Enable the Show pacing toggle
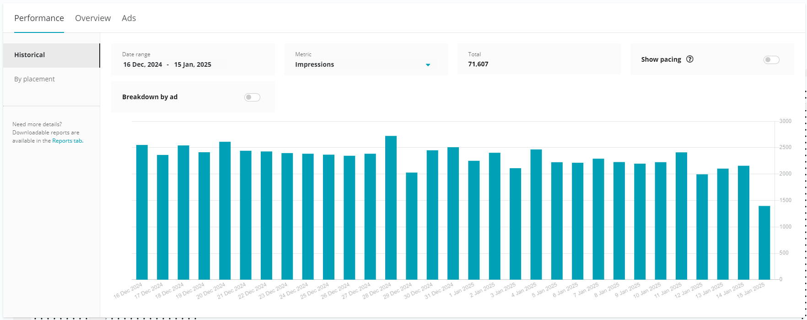Viewport: 807px width, 320px height. click(771, 60)
